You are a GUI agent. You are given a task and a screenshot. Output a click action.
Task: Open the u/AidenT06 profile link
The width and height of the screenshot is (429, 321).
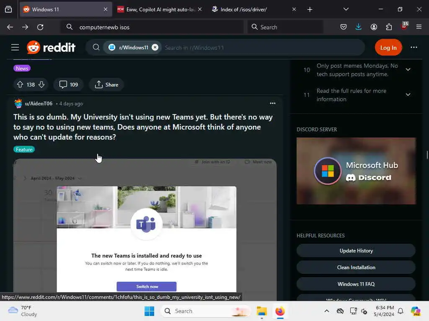pyautogui.click(x=39, y=104)
